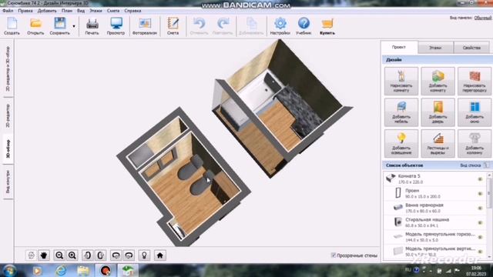Open the Учебник help icon
Screen dimensions: 493x277
tap(304, 26)
